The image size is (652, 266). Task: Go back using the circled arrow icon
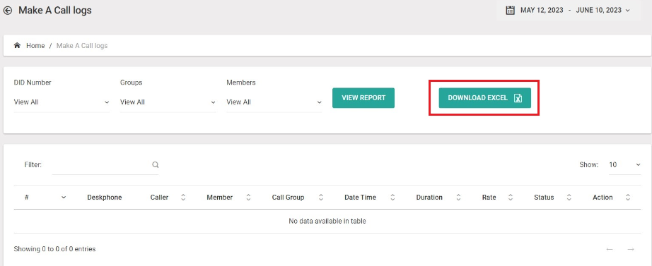(8, 11)
